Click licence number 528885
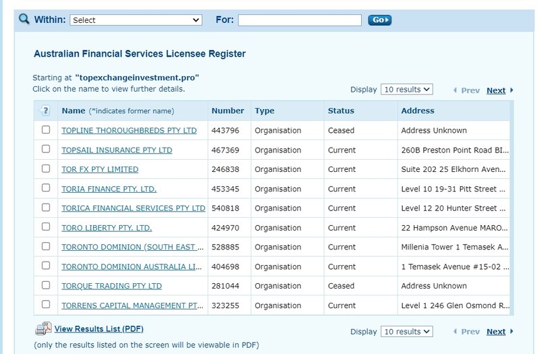Viewport: 539px width, 354px height. click(x=225, y=247)
